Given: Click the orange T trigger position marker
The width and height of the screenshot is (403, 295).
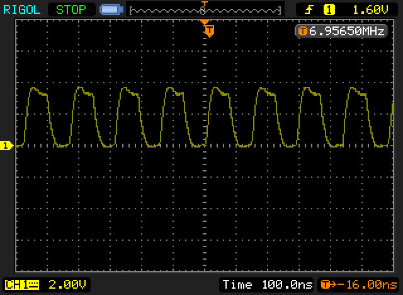Looking at the screenshot, I should coord(210,31).
